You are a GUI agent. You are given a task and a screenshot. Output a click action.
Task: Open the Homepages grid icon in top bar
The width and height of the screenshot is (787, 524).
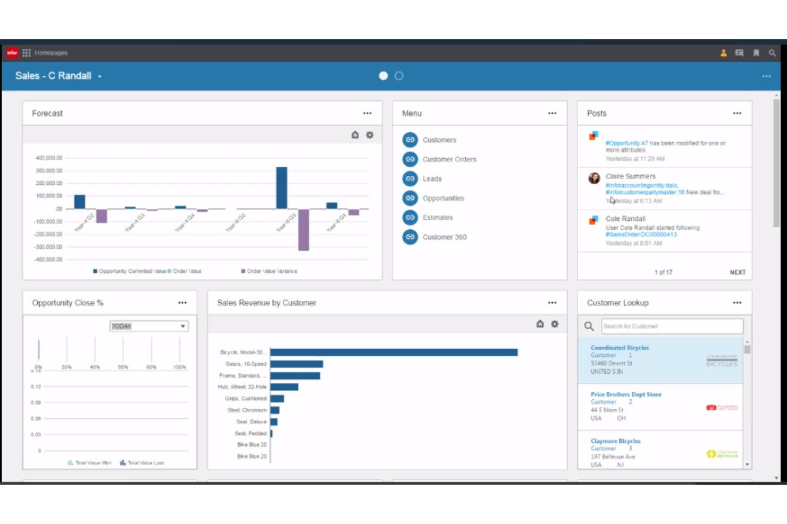click(x=26, y=53)
